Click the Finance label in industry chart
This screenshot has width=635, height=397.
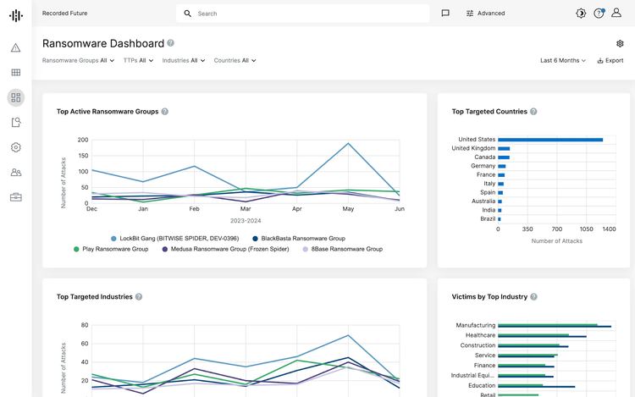pyautogui.click(x=484, y=366)
